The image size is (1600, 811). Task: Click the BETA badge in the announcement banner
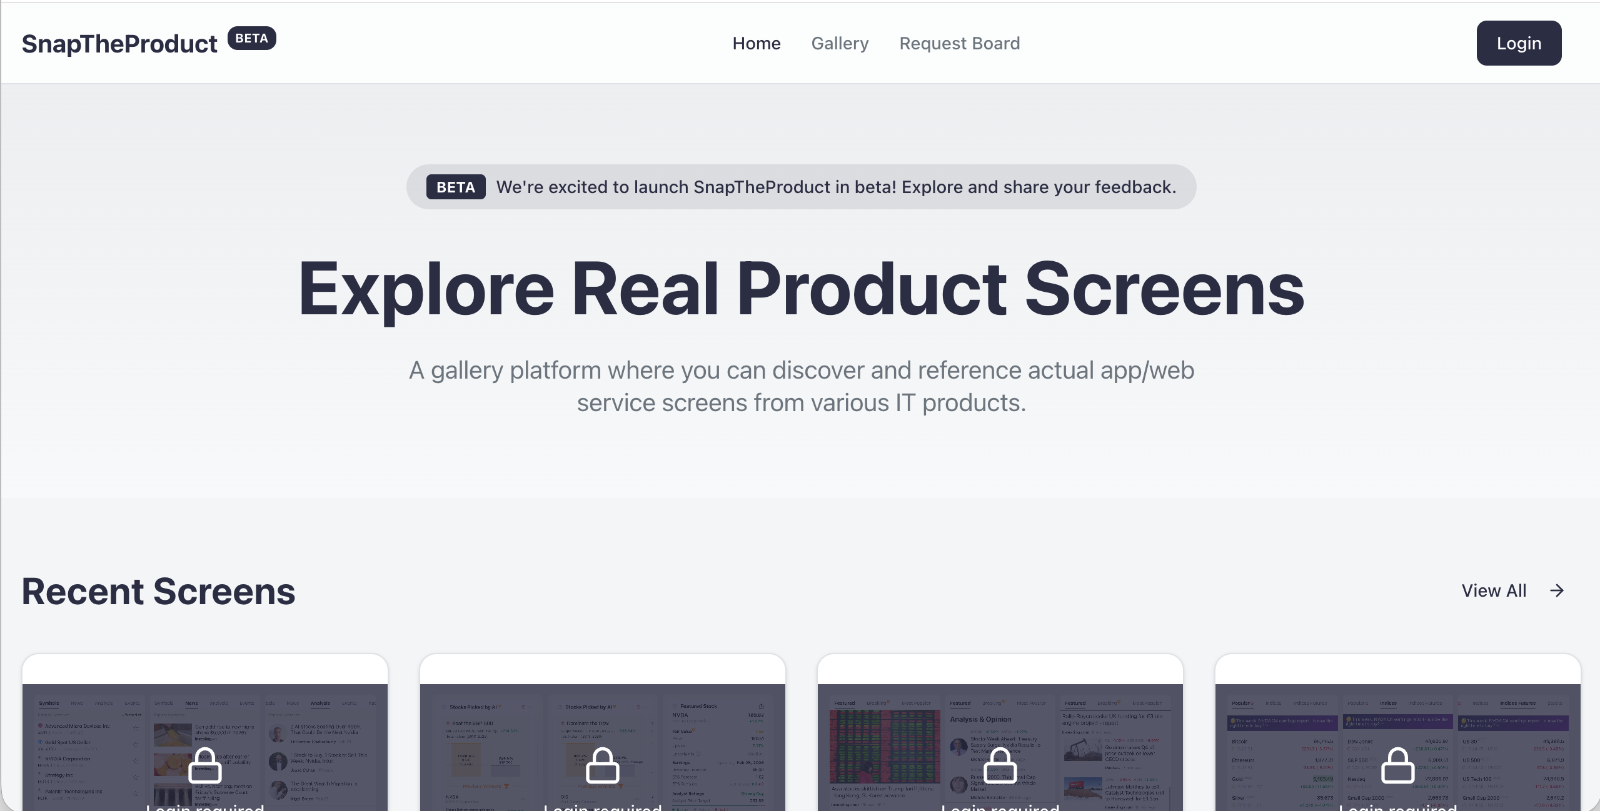point(455,187)
